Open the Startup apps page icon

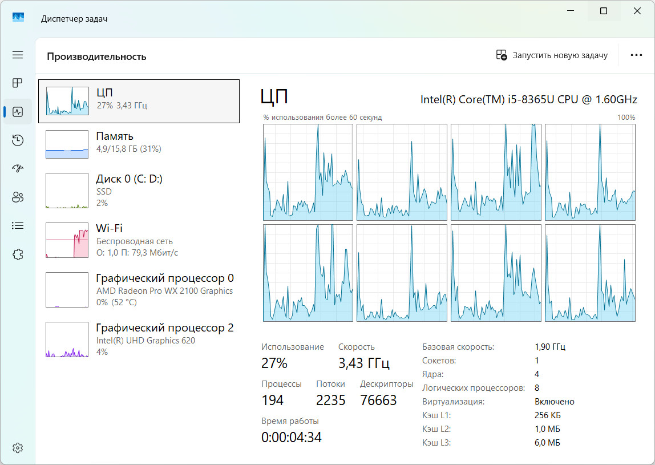(x=18, y=168)
